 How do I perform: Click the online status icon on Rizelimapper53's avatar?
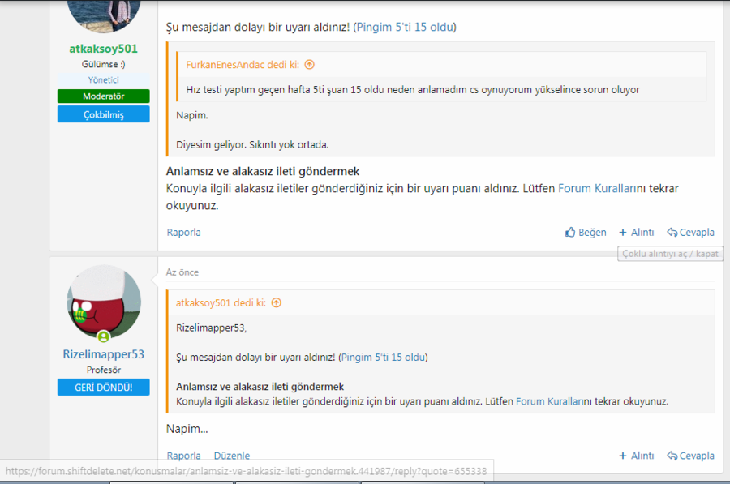(x=103, y=336)
